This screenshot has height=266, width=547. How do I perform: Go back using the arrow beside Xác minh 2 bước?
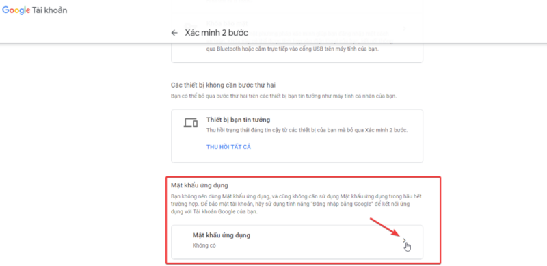tap(174, 33)
